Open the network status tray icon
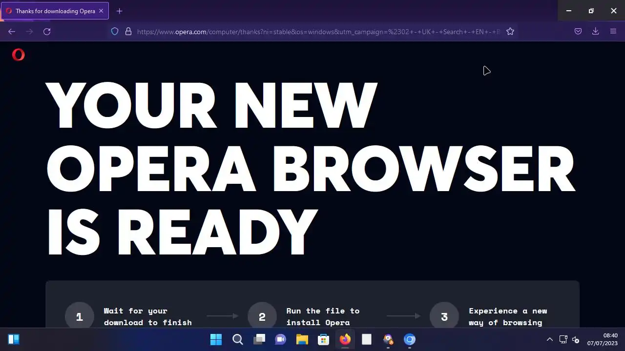The height and width of the screenshot is (351, 625). click(x=563, y=339)
